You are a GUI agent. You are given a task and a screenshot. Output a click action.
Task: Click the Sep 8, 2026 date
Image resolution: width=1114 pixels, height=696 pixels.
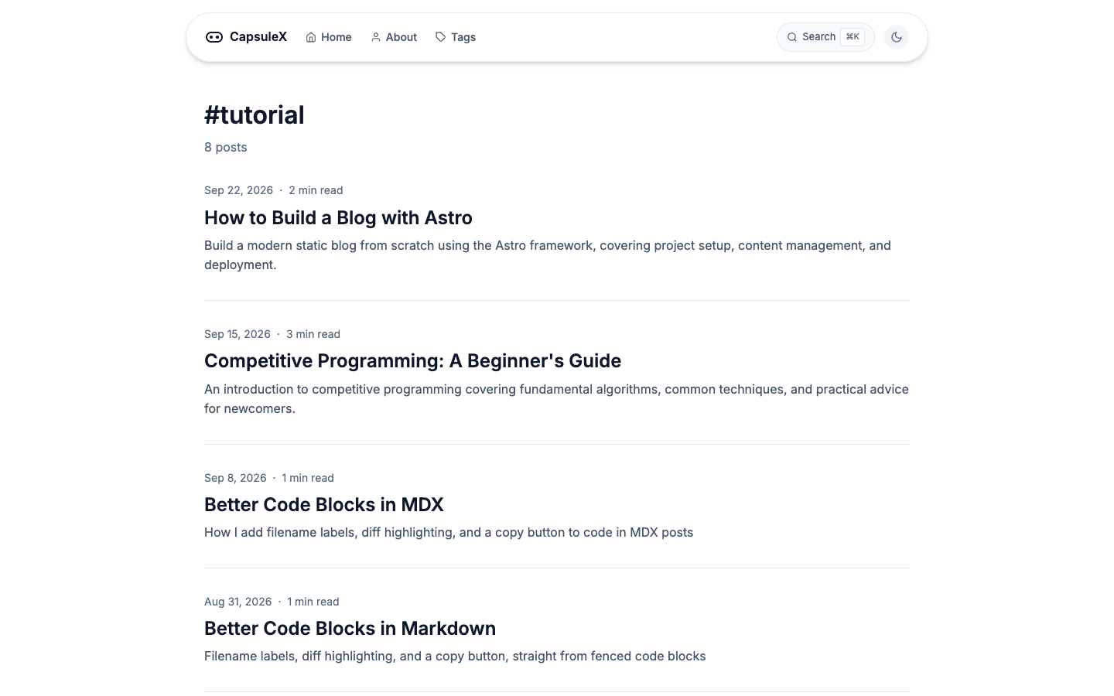tap(235, 478)
